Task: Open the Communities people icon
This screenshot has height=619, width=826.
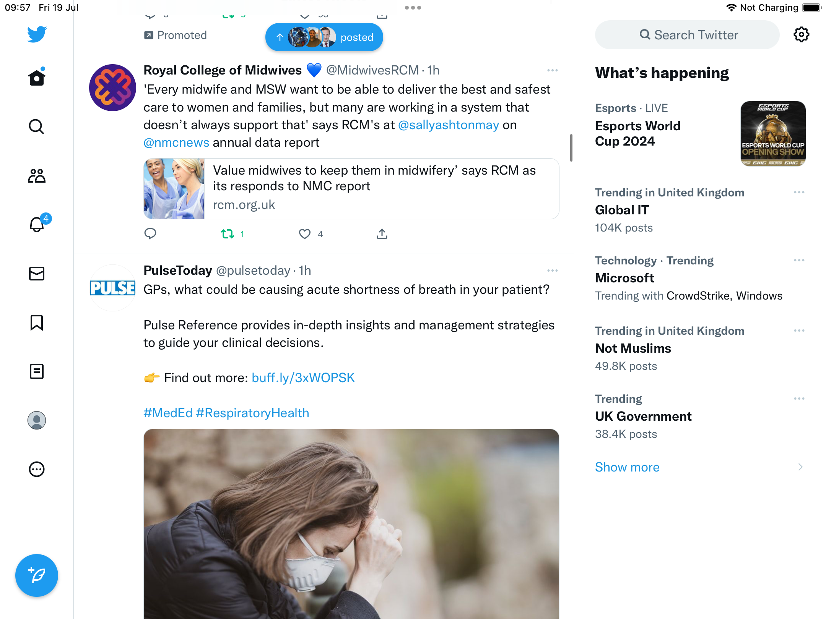Action: click(x=37, y=176)
